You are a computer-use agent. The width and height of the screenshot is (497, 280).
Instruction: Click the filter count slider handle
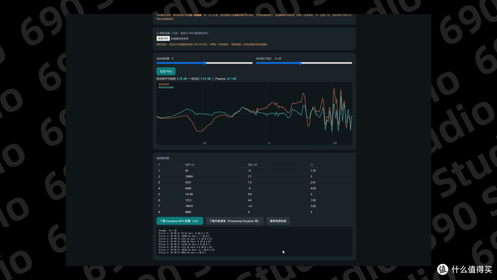205,63
